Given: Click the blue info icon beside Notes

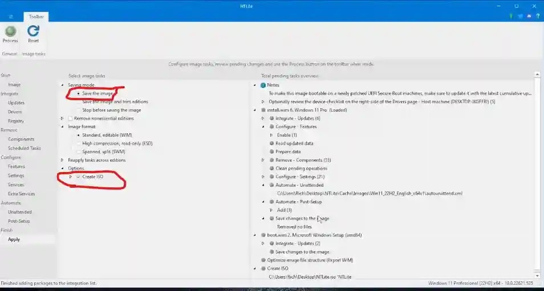Looking at the screenshot, I should pos(263,85).
